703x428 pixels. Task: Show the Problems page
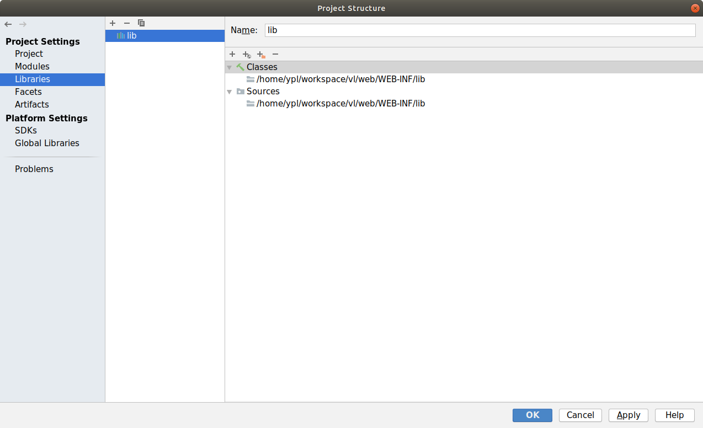[34, 169]
